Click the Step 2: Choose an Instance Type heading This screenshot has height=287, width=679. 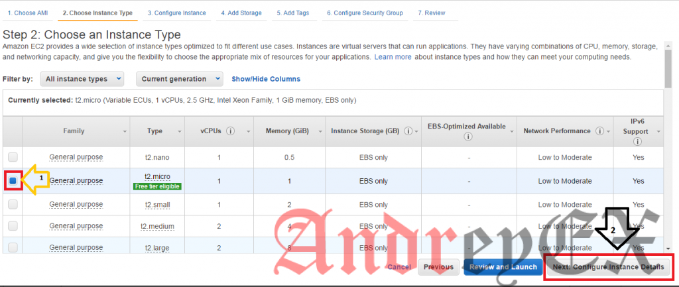tap(92, 34)
